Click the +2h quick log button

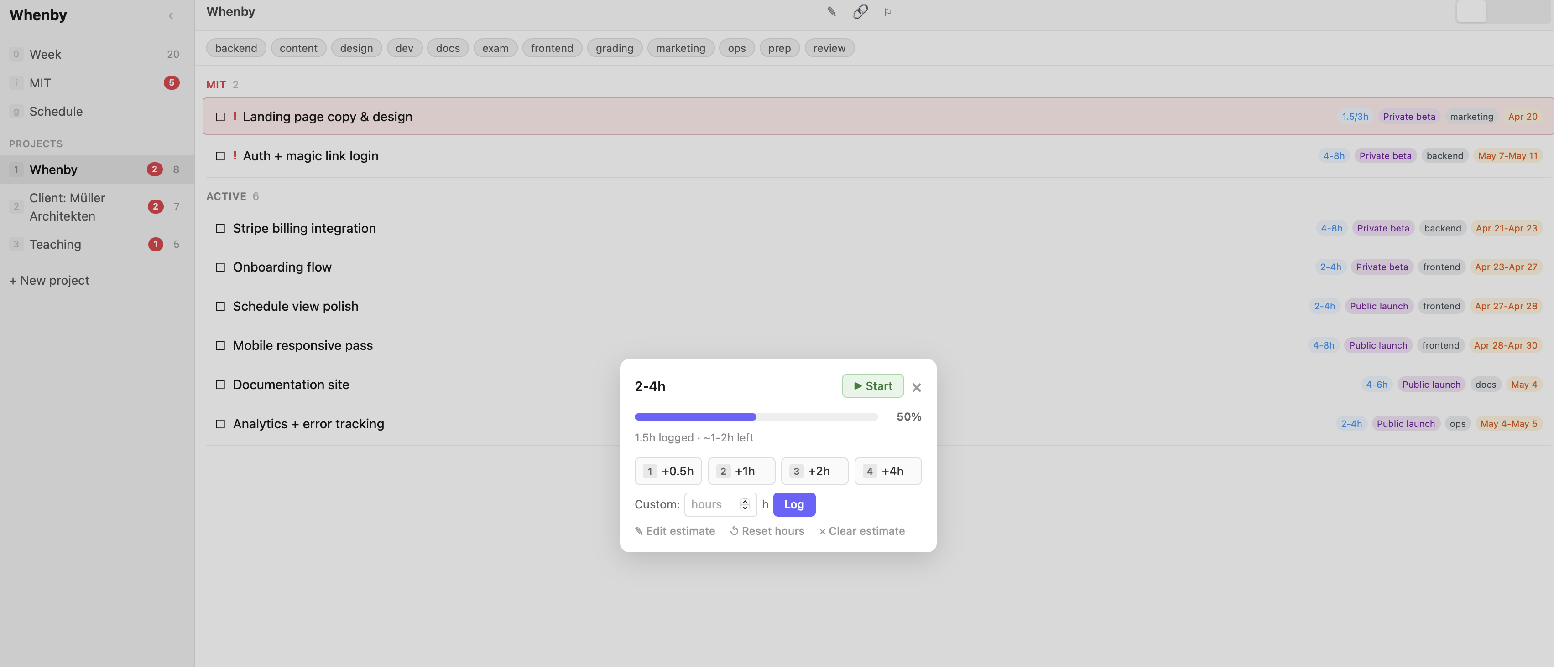click(x=814, y=471)
